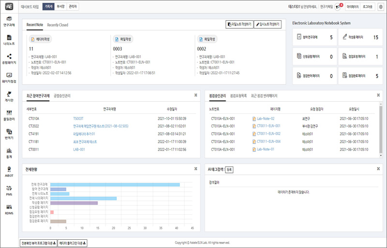Switch to the Recently Closed tab
387x248 pixels.
click(x=58, y=25)
